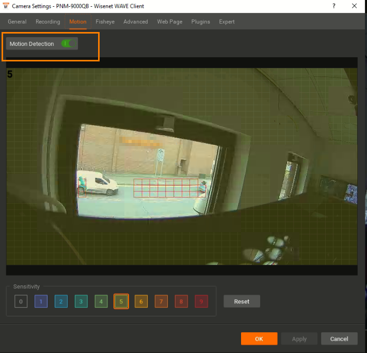Pick sensitivity level 5
This screenshot has height=353, width=367.
pos(121,301)
